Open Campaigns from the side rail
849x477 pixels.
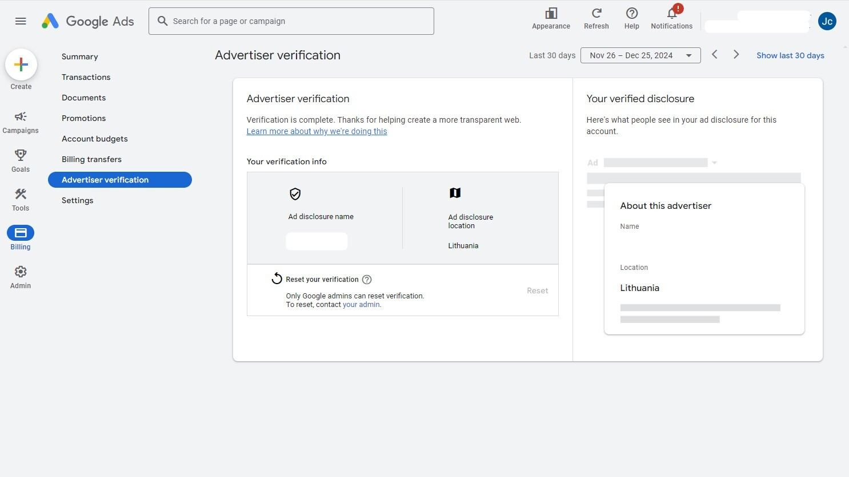pos(21,122)
